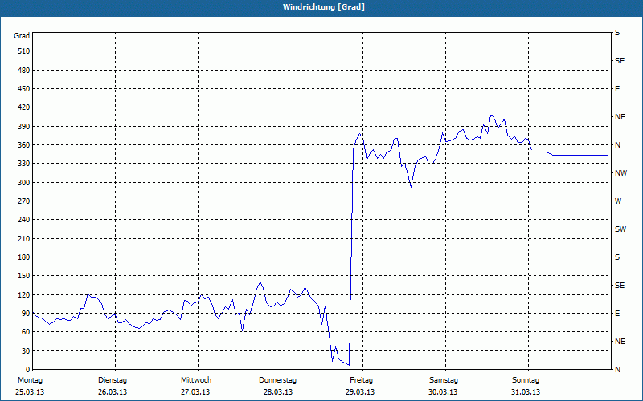Select the 360 degree tick label
The width and height of the screenshot is (643, 401).
(24, 145)
